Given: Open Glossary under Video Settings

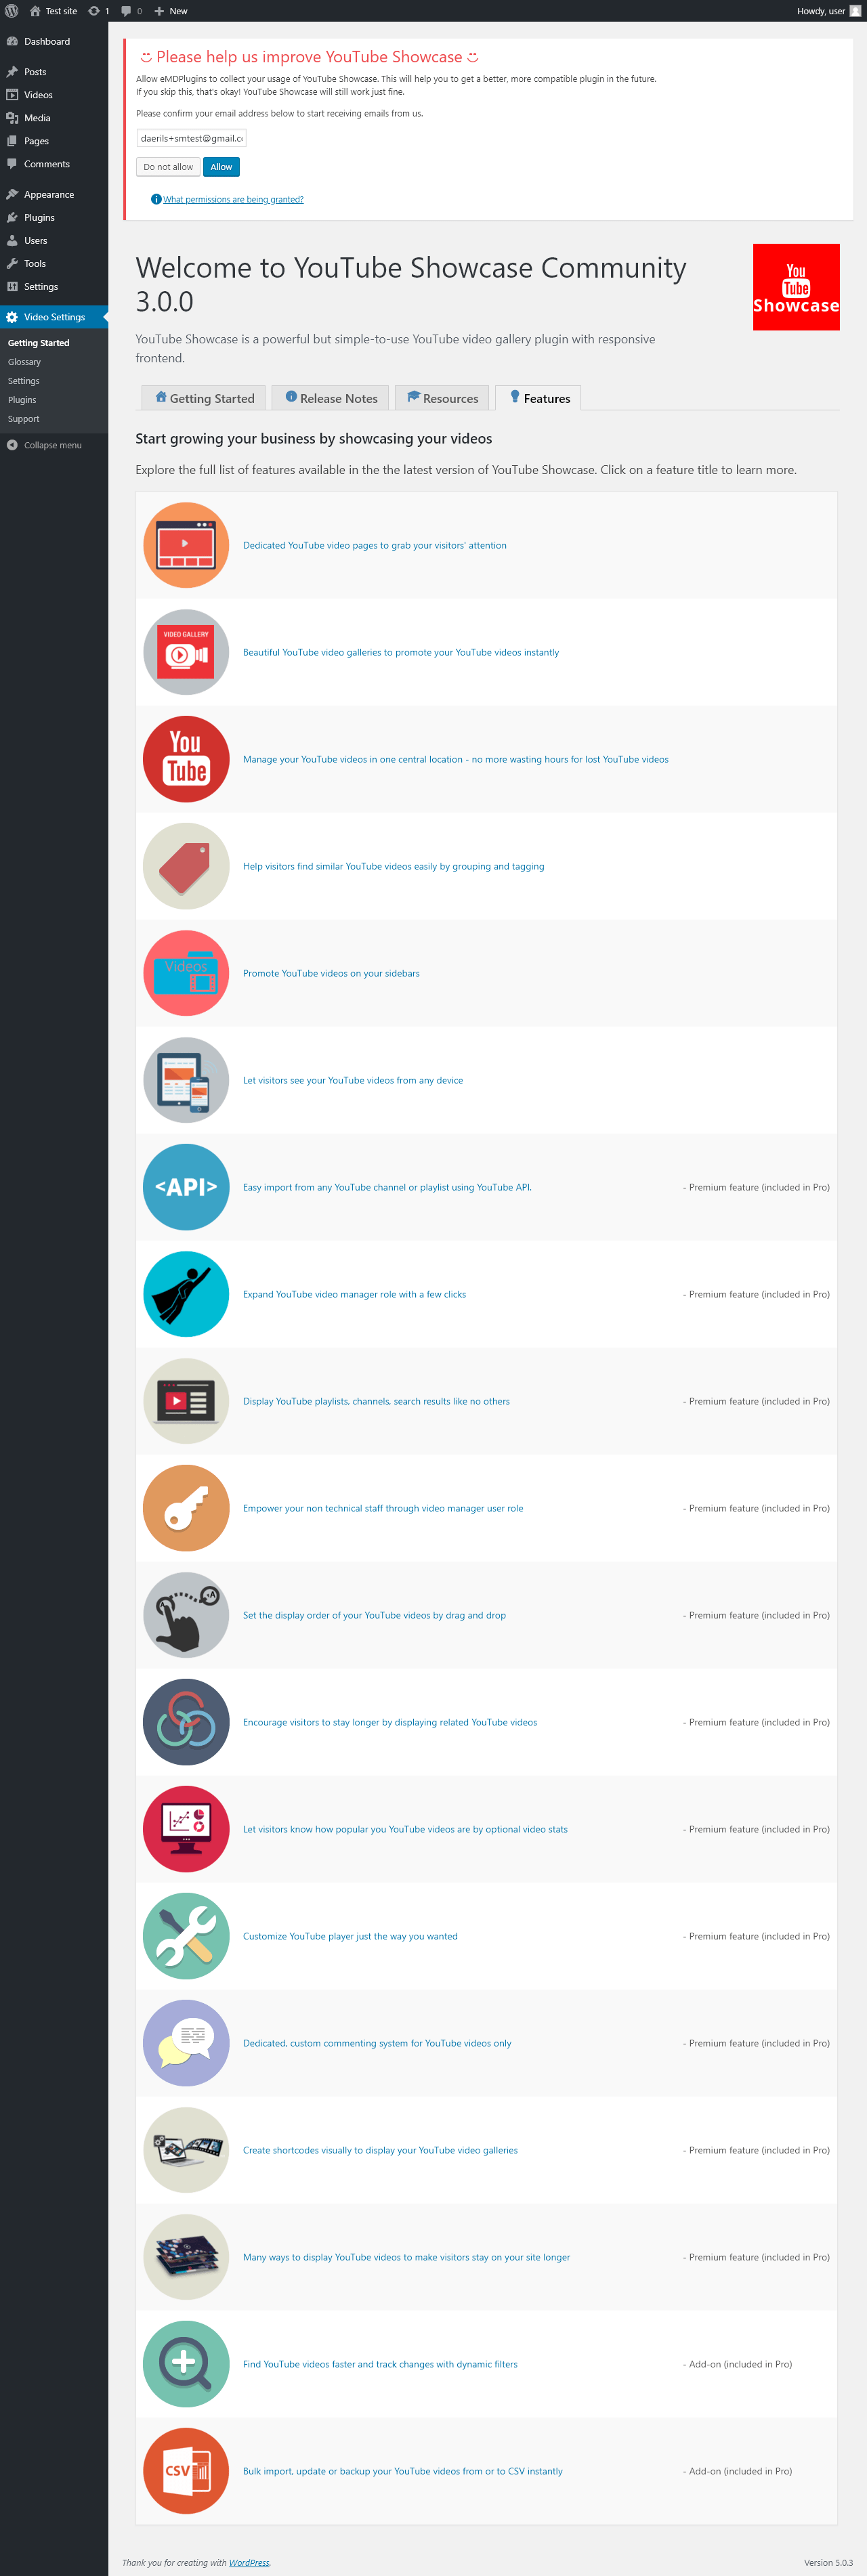Looking at the screenshot, I should pos(24,362).
